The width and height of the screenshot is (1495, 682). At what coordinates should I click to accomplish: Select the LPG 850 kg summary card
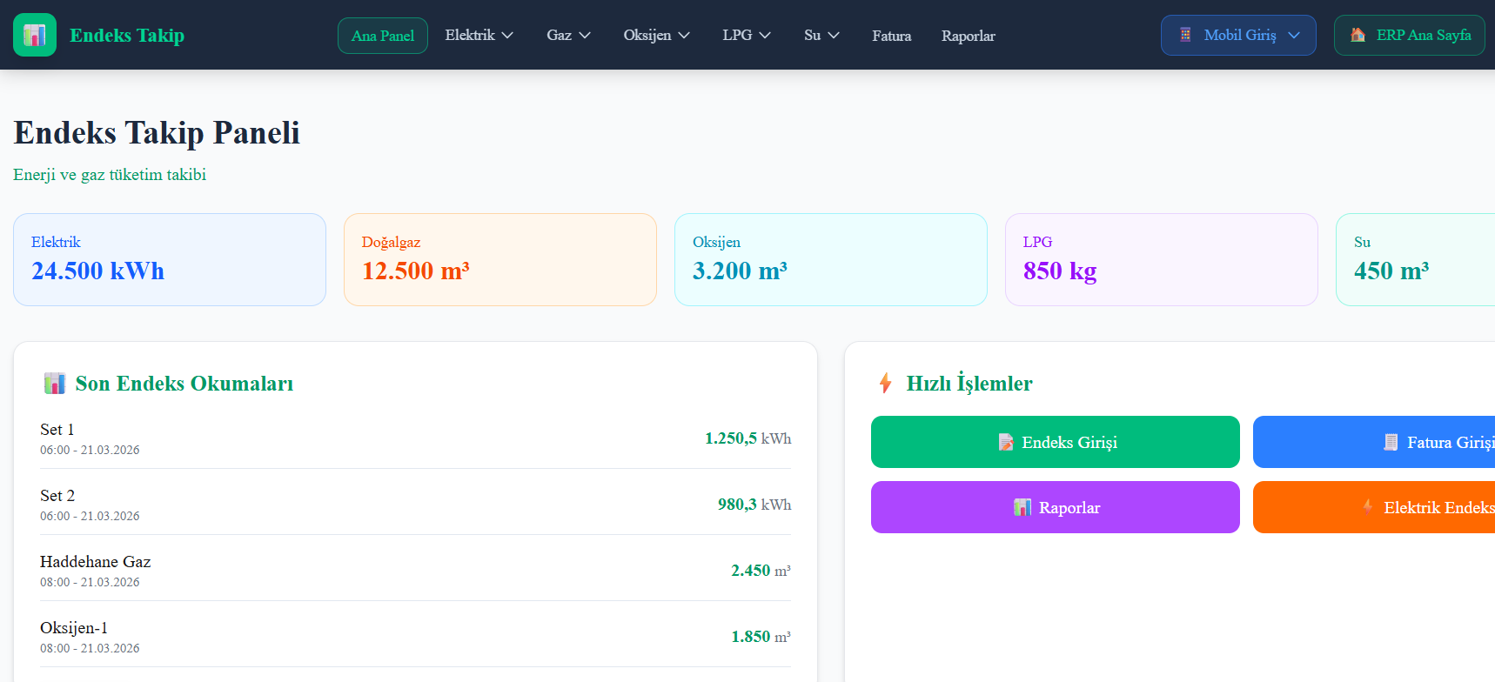[1162, 259]
